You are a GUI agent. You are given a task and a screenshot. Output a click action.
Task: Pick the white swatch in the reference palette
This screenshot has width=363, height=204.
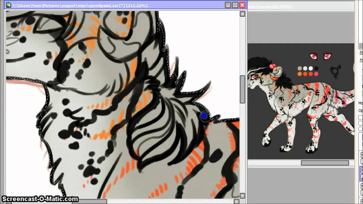[x=311, y=69]
